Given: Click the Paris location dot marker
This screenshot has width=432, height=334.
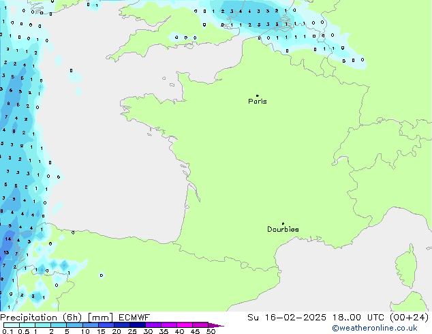Looking at the screenshot, I should tap(258, 95).
